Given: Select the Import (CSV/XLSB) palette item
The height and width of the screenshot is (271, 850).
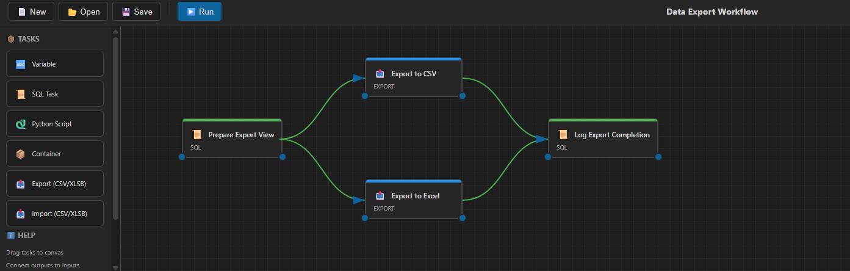Looking at the screenshot, I should tap(55, 214).
